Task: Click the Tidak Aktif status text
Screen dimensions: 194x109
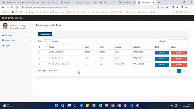Action: coord(119,64)
